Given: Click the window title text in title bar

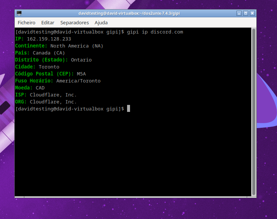Looking at the screenshot, I should pyautogui.click(x=129, y=13).
